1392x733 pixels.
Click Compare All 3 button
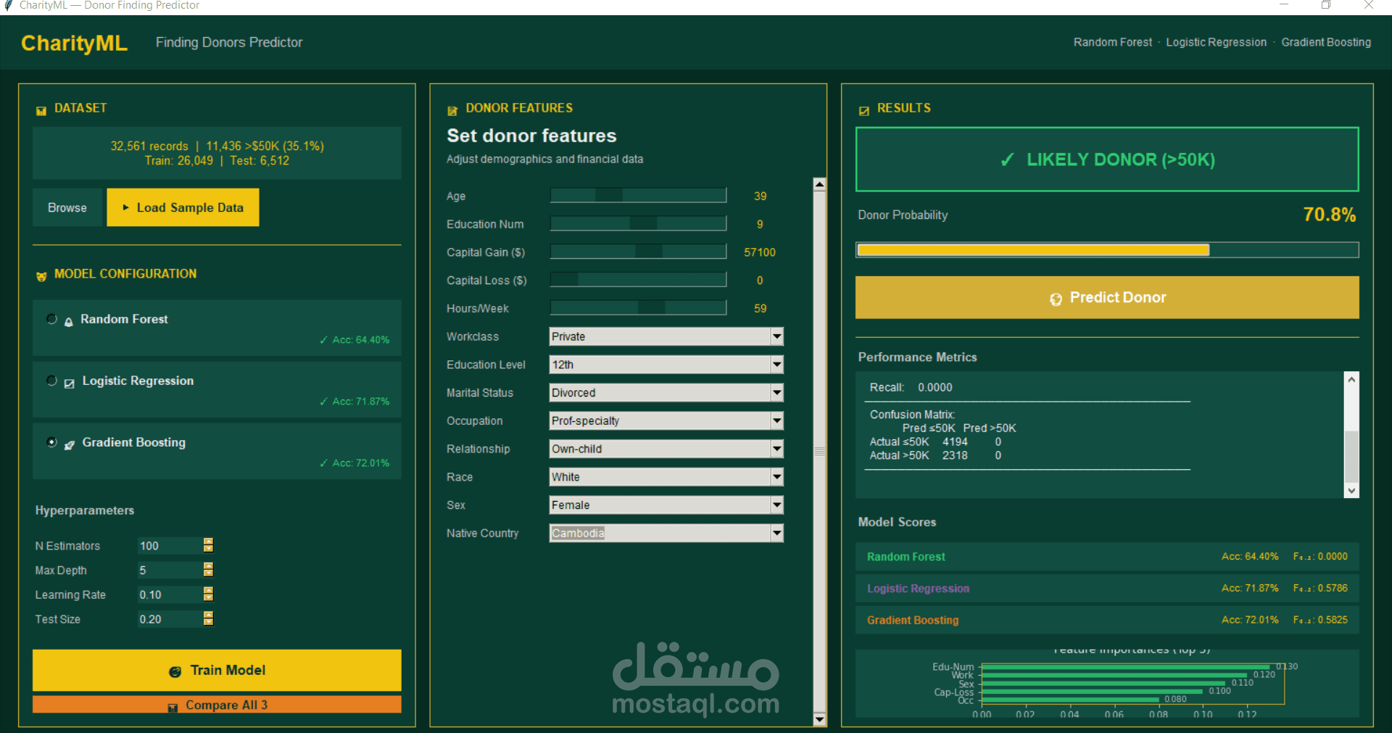point(217,705)
